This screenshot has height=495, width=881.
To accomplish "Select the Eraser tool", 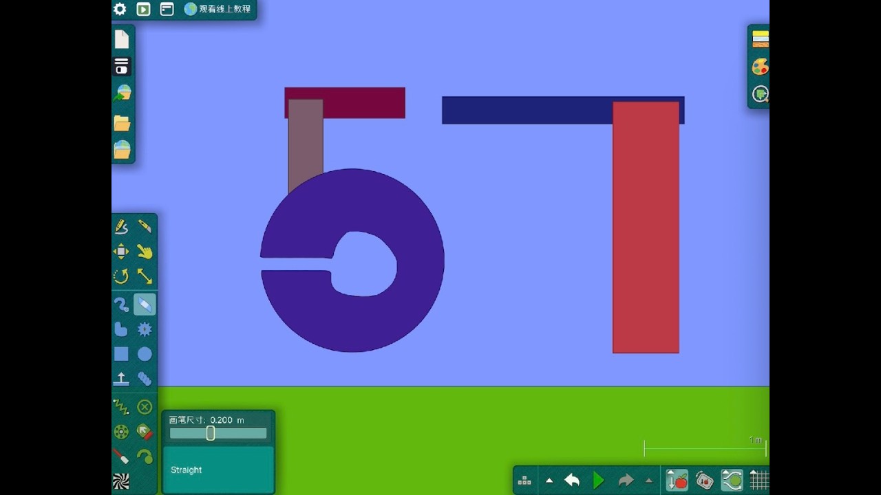I will (145, 305).
